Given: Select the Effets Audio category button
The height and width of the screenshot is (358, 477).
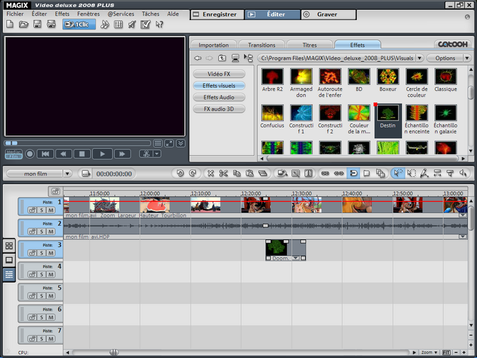Looking at the screenshot, I should (218, 97).
